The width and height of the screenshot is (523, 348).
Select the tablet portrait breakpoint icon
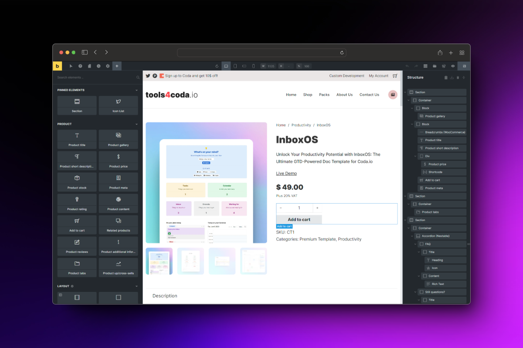(235, 66)
